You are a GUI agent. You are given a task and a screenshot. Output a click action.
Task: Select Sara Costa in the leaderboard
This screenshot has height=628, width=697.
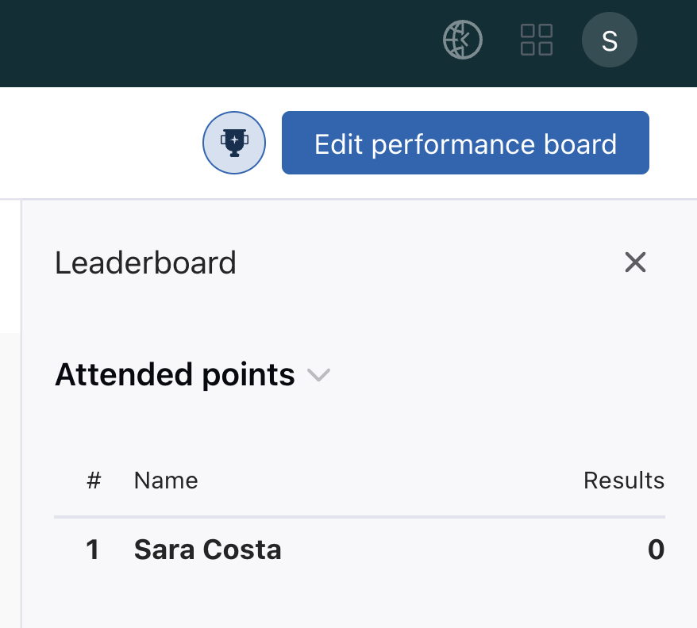coord(207,549)
